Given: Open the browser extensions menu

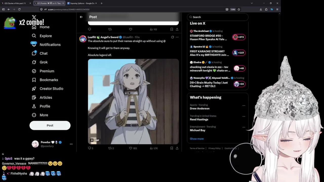Looking at the screenshot, I should [x=266, y=9].
